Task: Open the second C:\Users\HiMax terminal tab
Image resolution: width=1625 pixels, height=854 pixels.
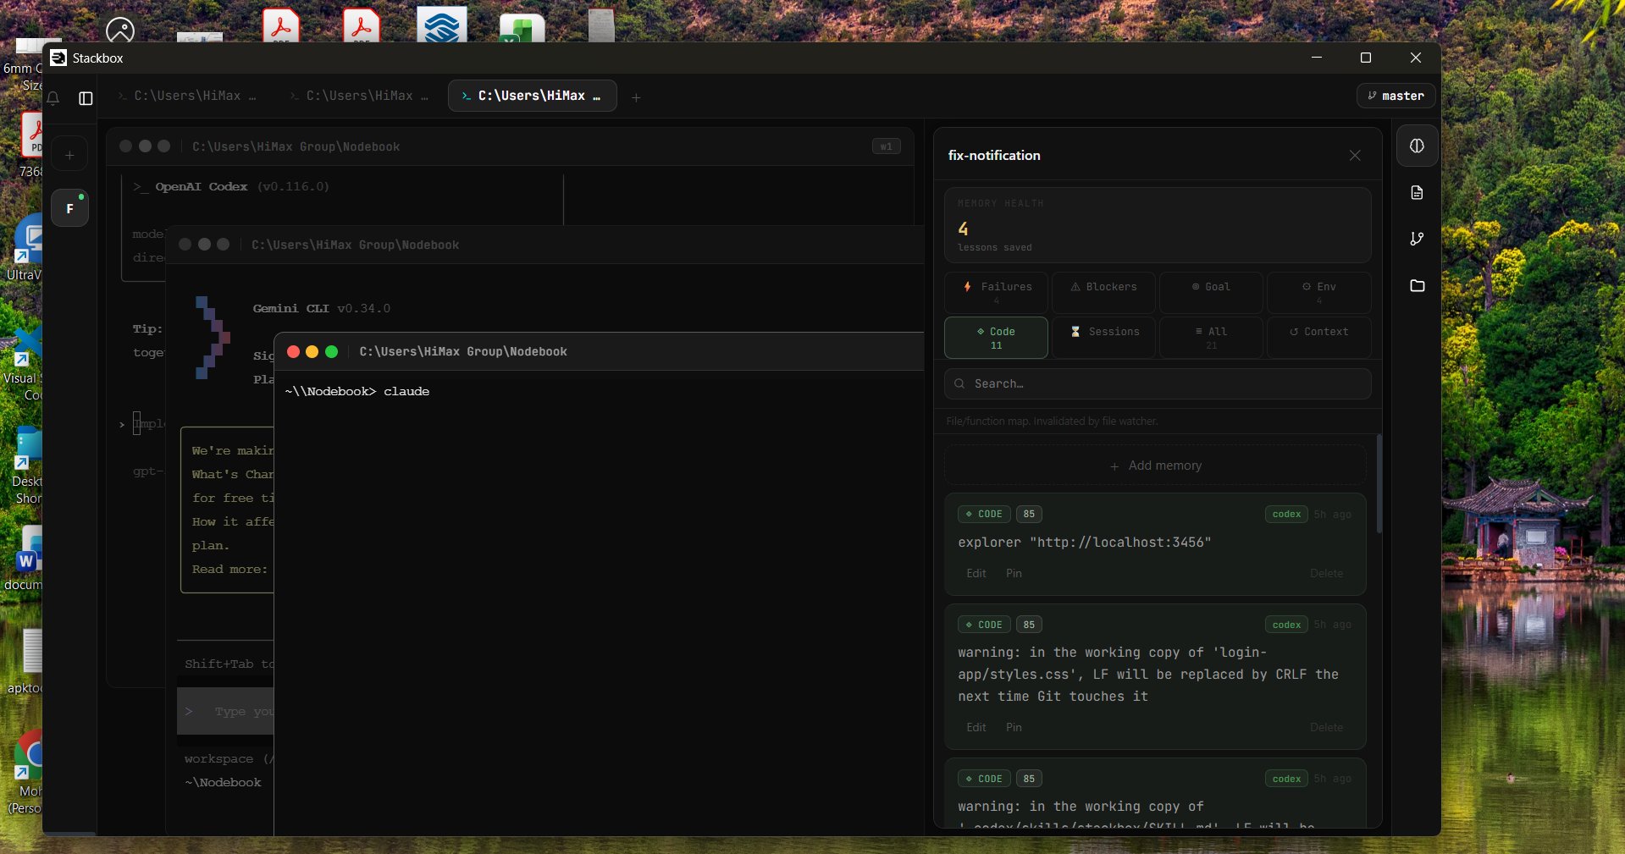Action: coord(359,96)
